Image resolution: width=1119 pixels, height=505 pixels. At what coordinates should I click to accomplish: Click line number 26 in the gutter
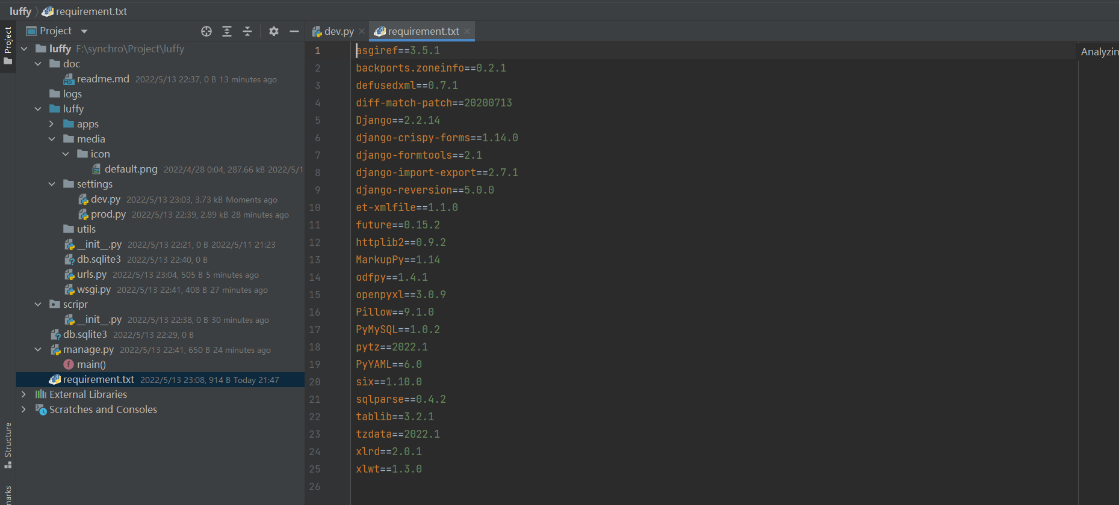(315, 486)
